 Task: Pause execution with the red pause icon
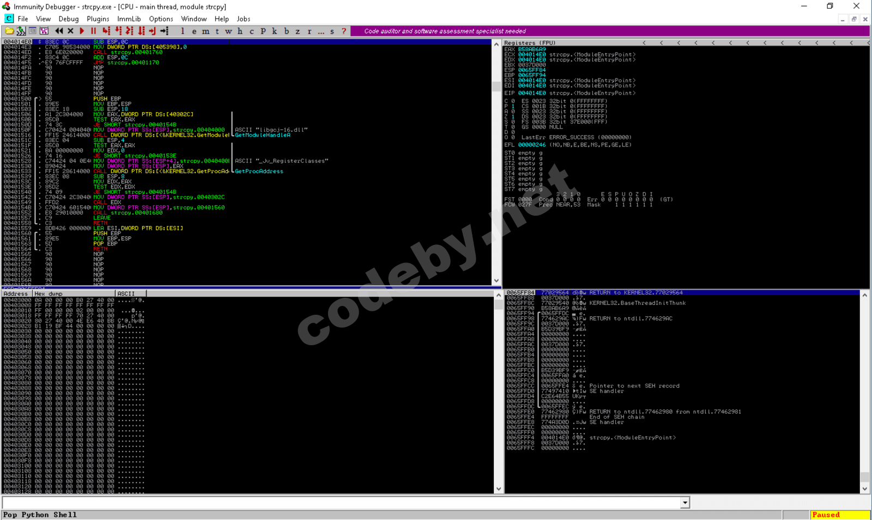[93, 31]
